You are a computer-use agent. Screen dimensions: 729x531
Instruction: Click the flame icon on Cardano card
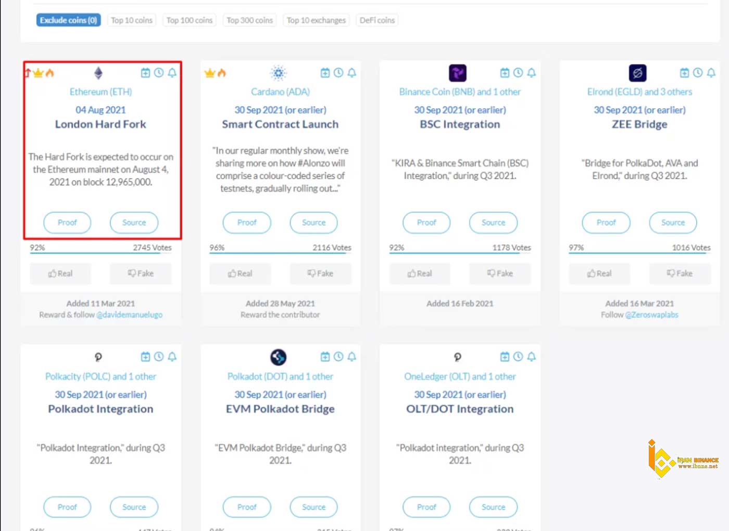222,73
